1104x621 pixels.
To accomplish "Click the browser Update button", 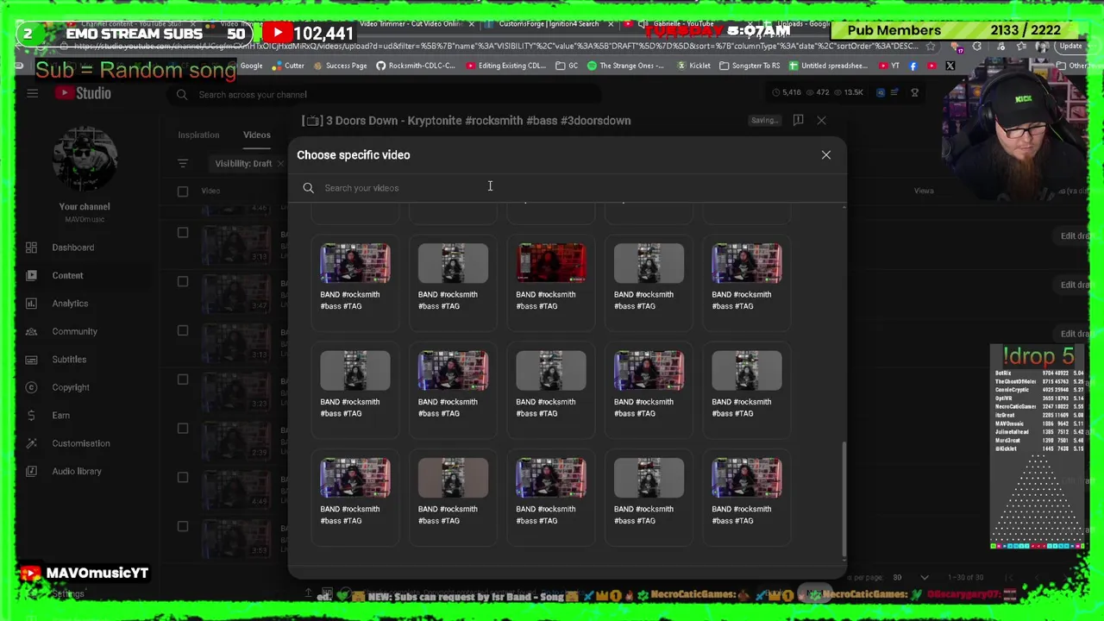I will [1070, 47].
